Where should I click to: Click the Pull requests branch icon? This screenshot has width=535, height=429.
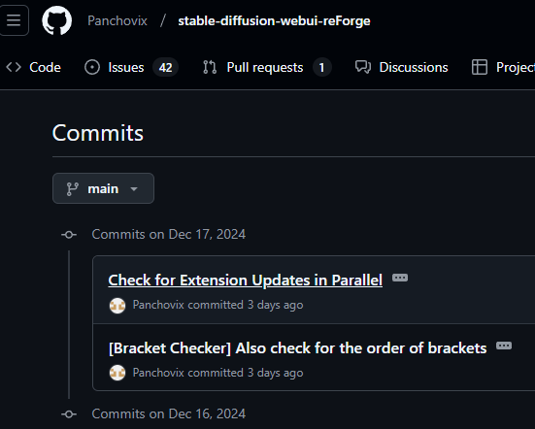click(x=210, y=67)
